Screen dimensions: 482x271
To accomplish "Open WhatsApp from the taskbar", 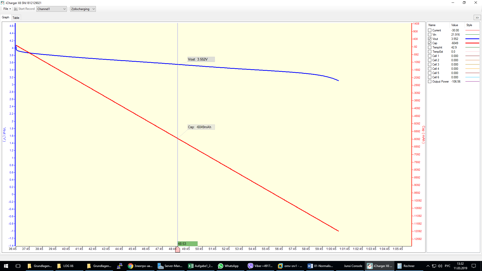I will coord(221,266).
